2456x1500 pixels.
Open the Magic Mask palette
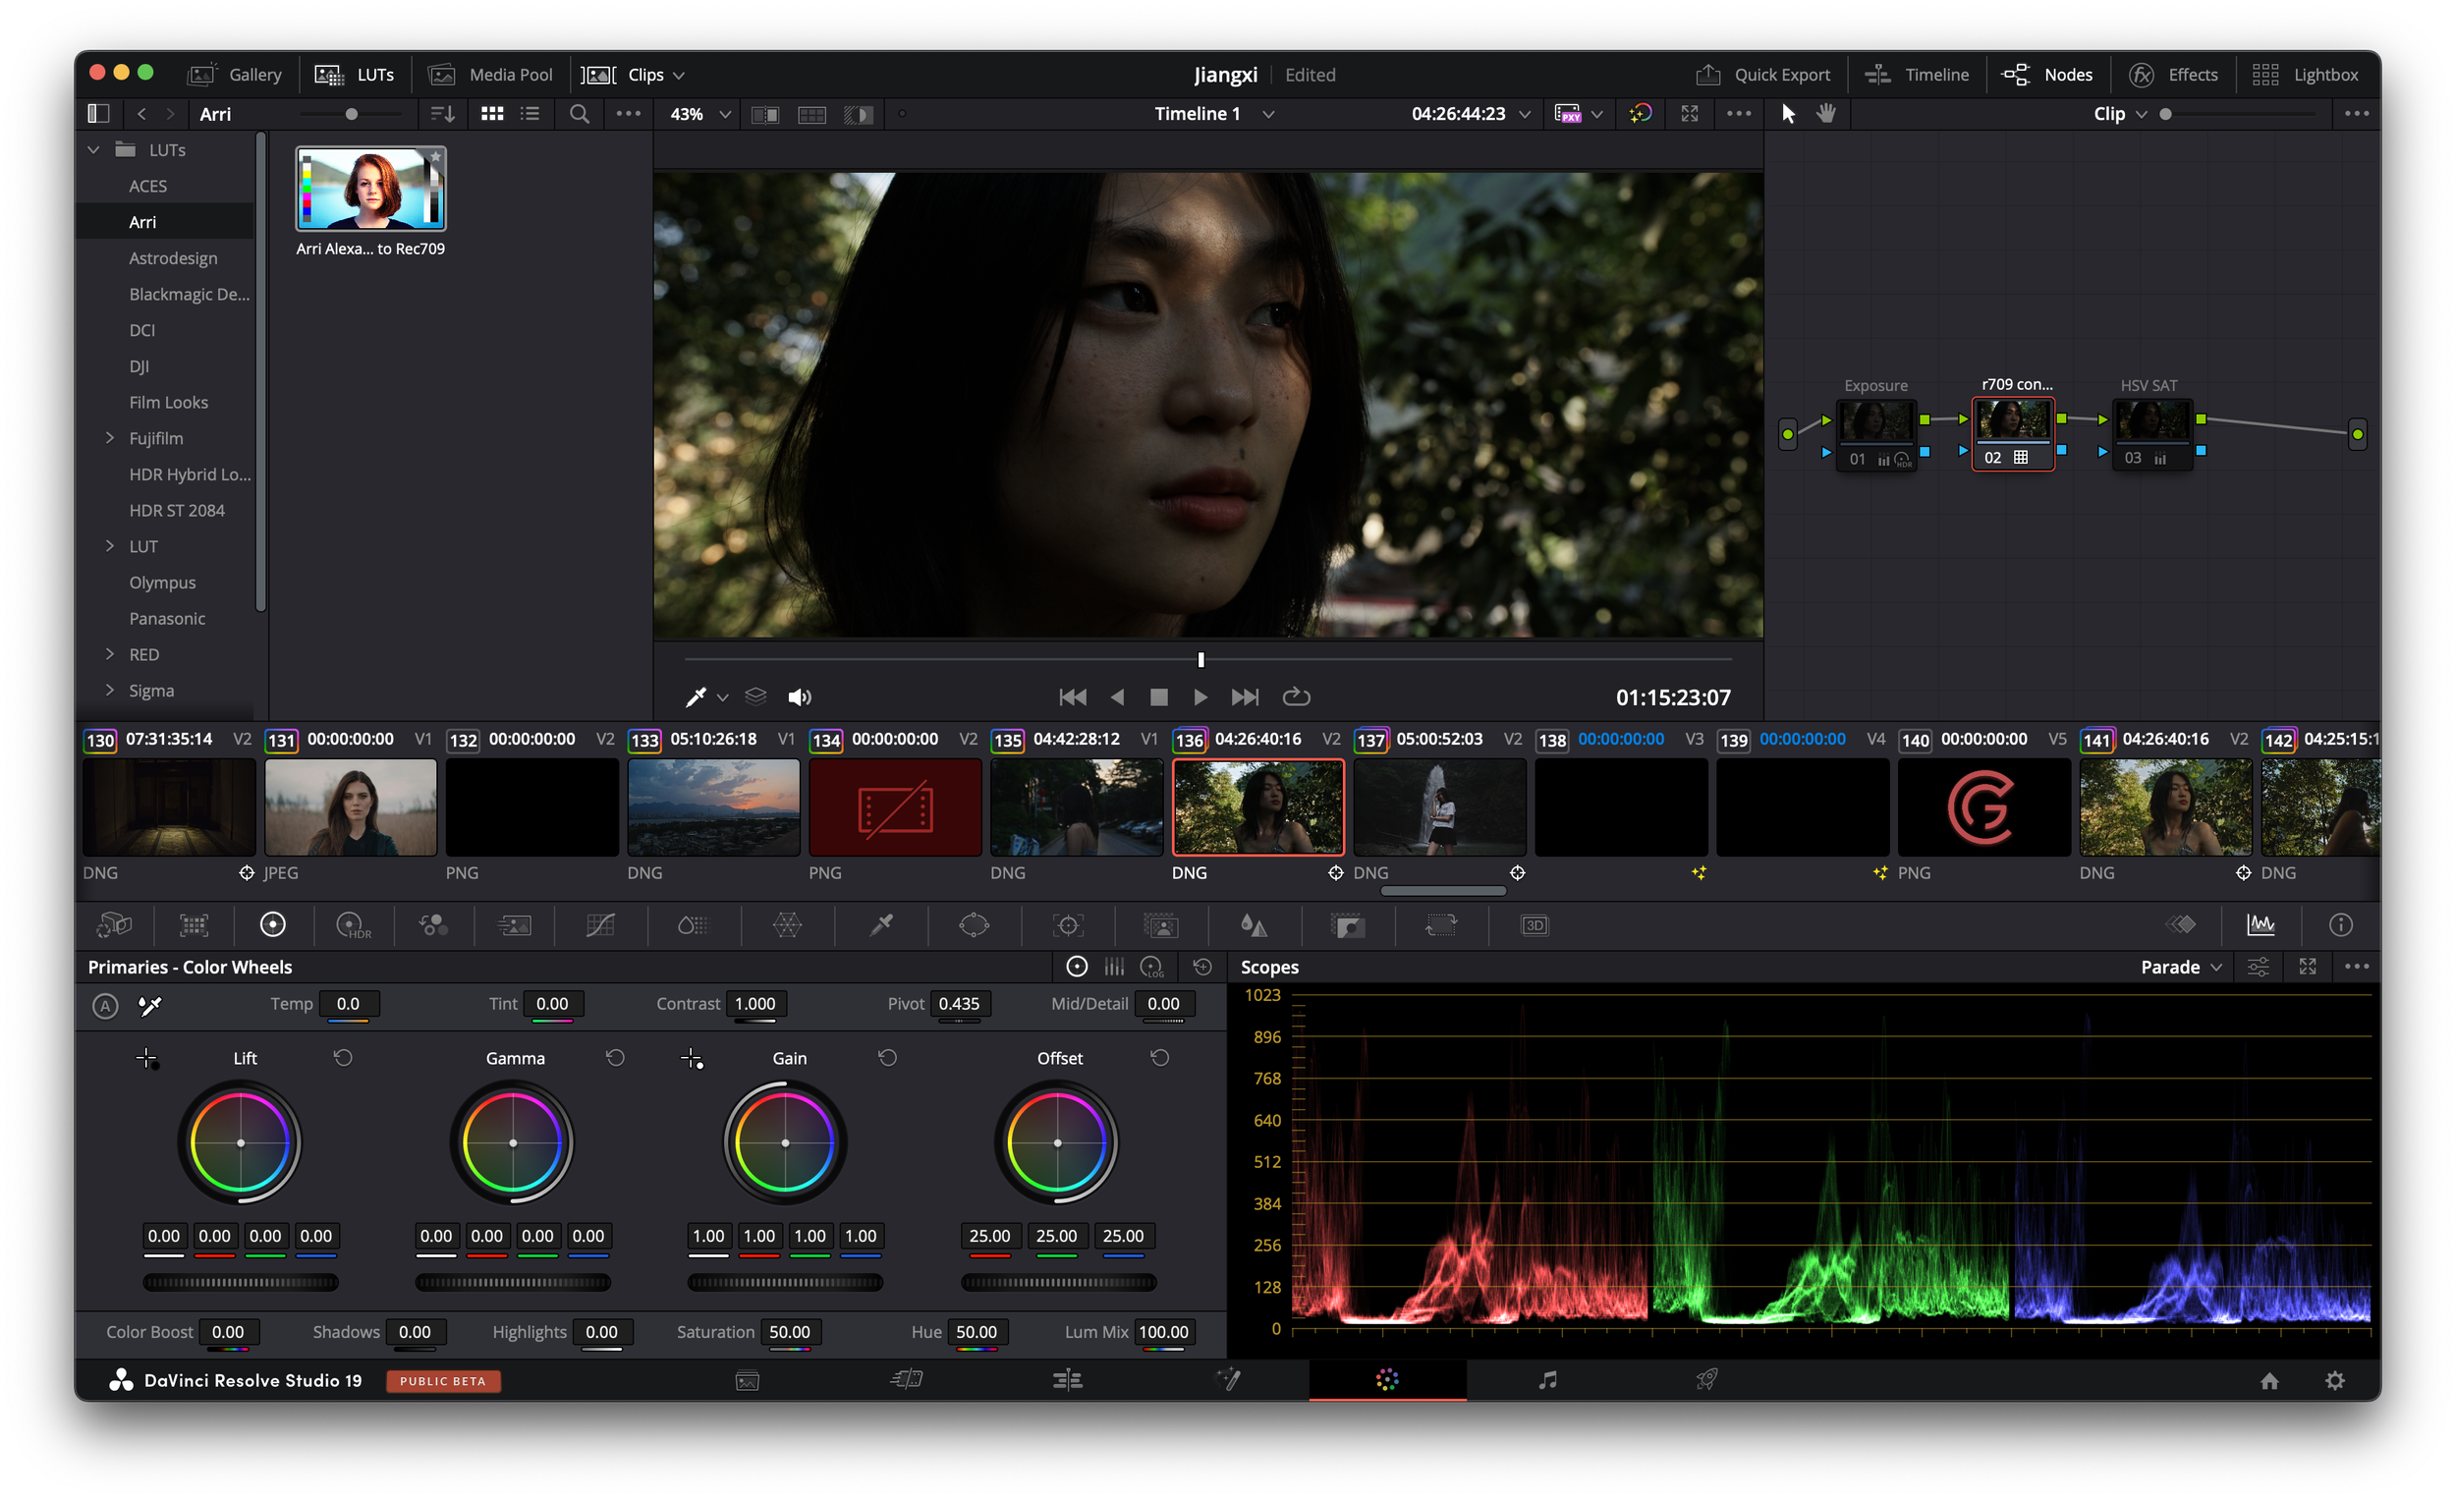(1160, 925)
